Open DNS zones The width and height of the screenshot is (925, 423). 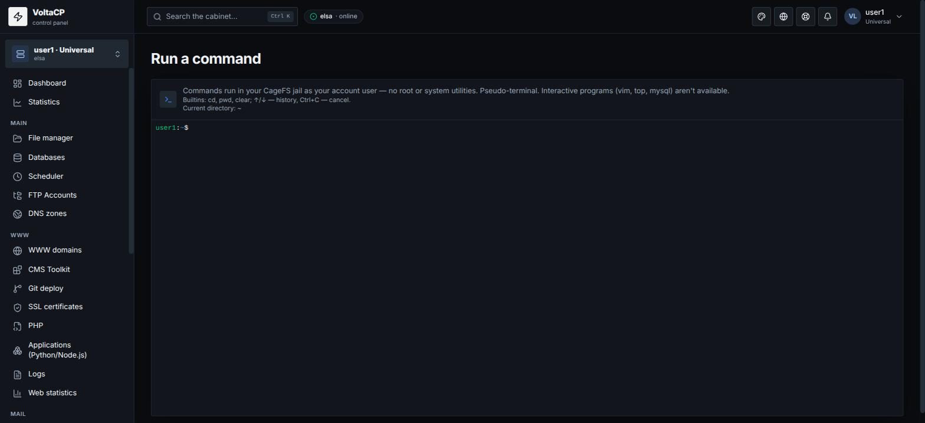point(67,214)
